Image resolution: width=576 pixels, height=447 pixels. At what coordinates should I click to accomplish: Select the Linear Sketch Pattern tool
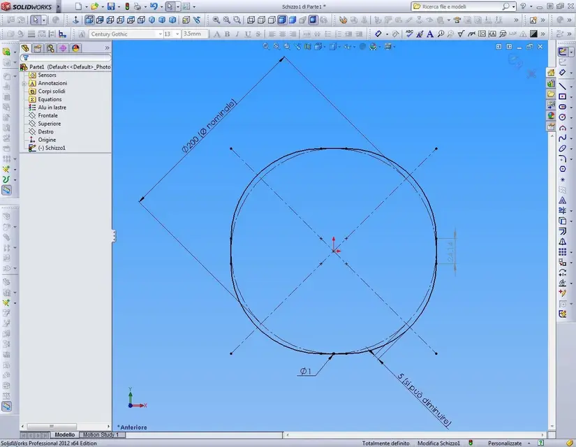[x=563, y=252]
